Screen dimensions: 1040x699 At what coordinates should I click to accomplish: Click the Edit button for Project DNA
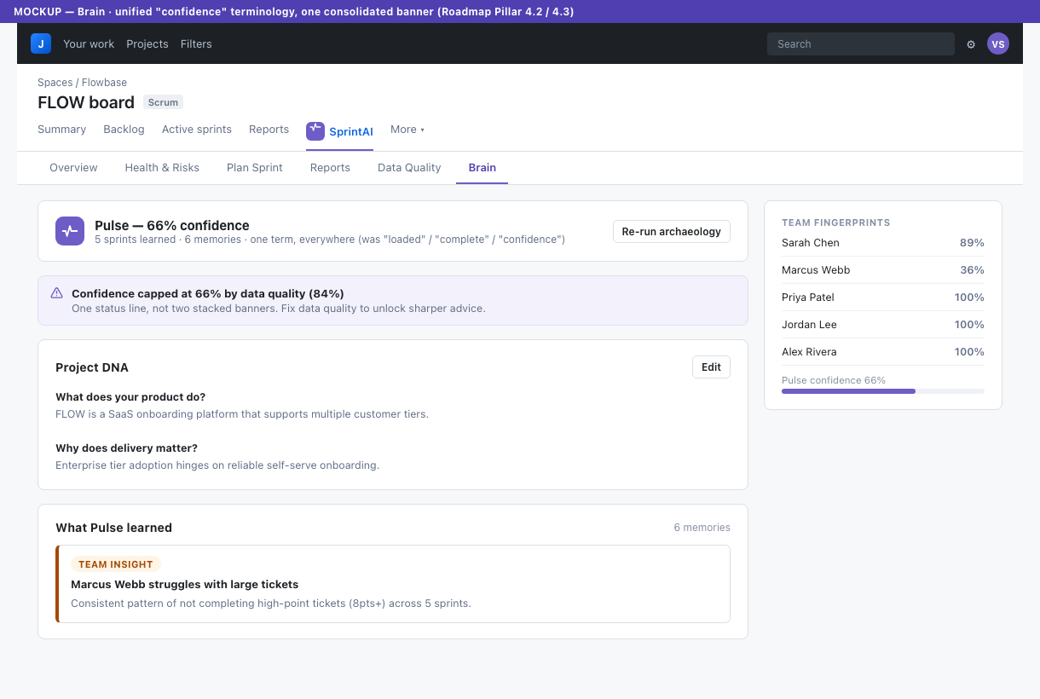point(711,367)
